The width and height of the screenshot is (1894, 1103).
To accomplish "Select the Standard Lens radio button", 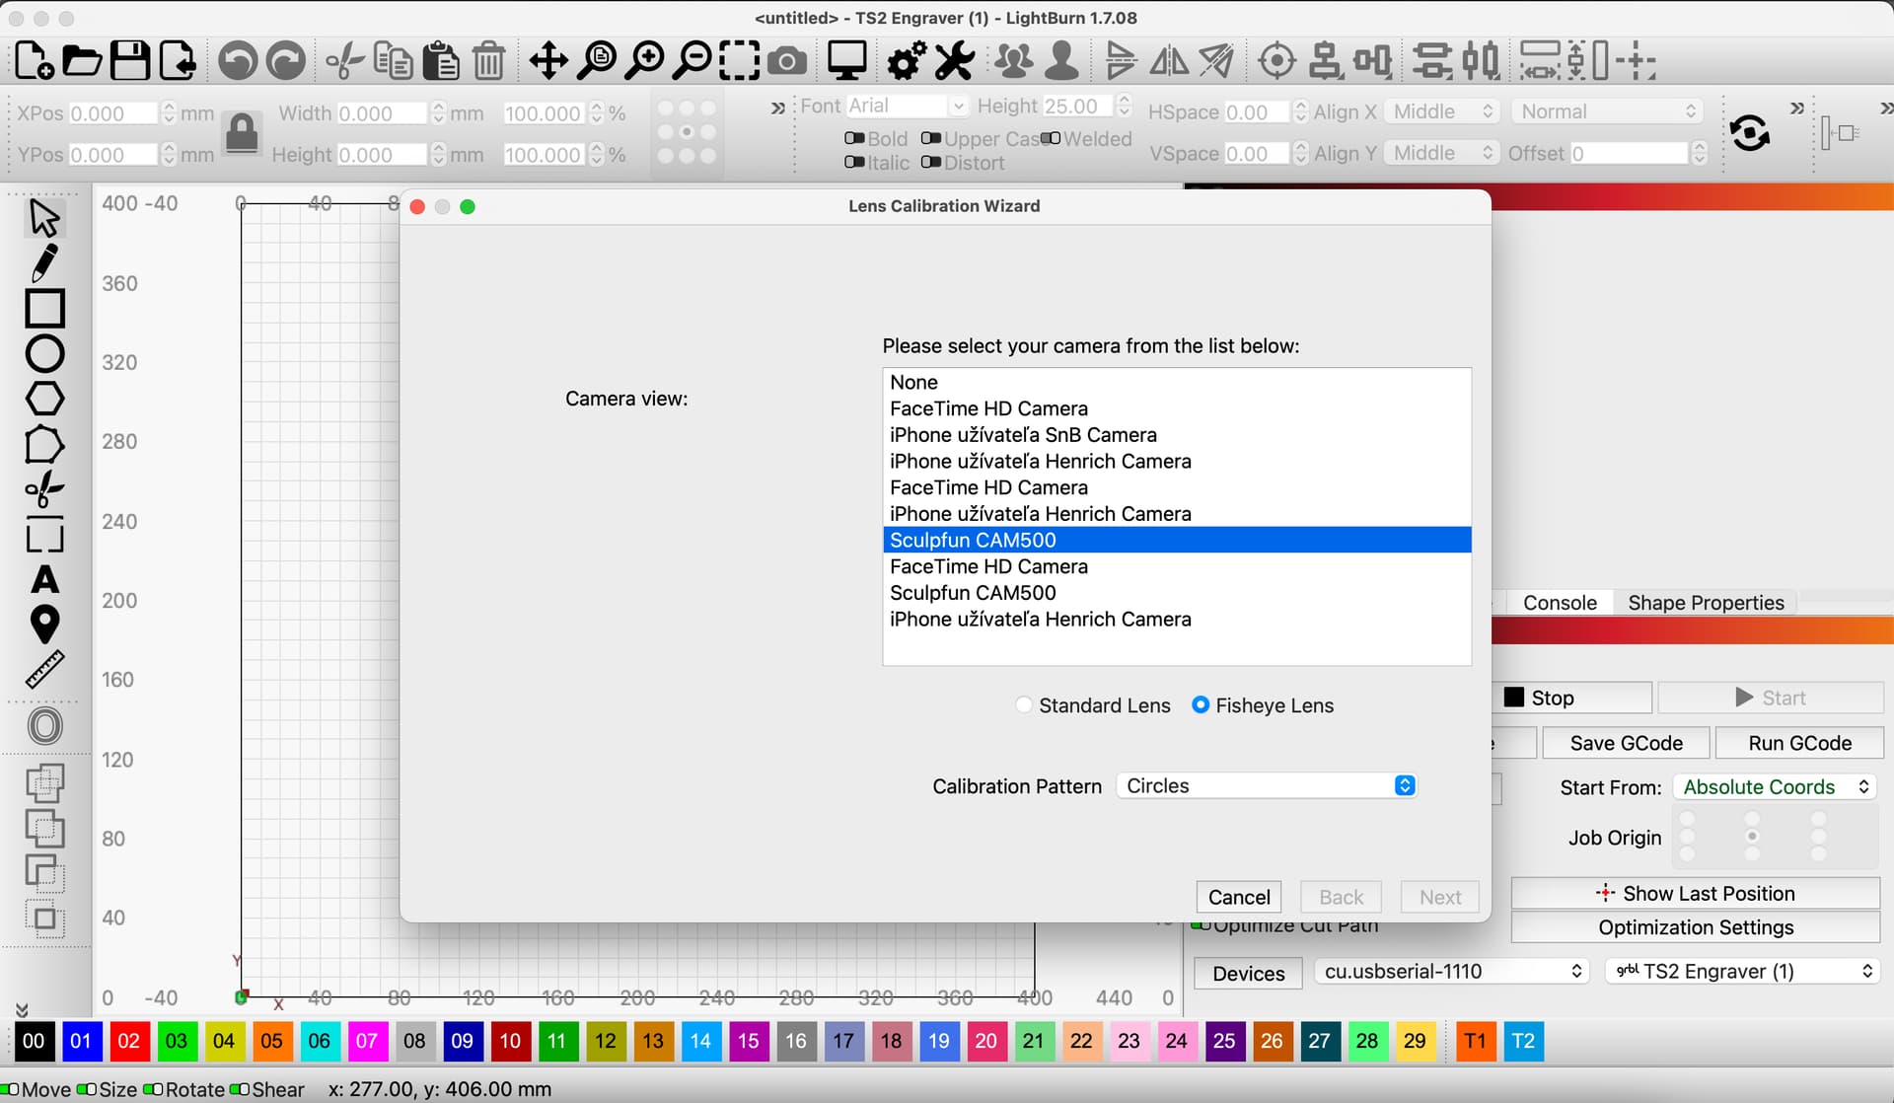I will (1024, 705).
